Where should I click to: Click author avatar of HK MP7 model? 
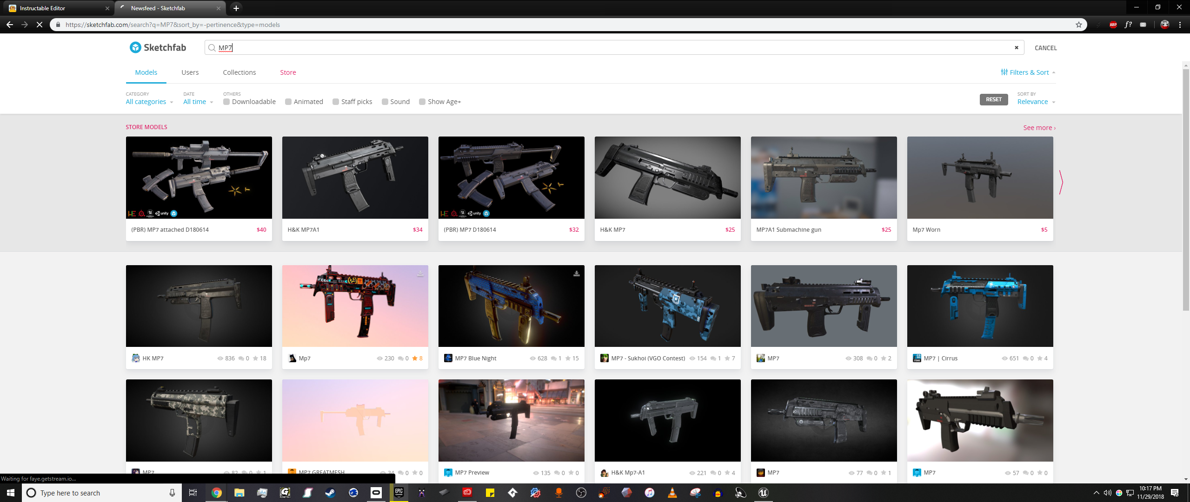pos(136,358)
